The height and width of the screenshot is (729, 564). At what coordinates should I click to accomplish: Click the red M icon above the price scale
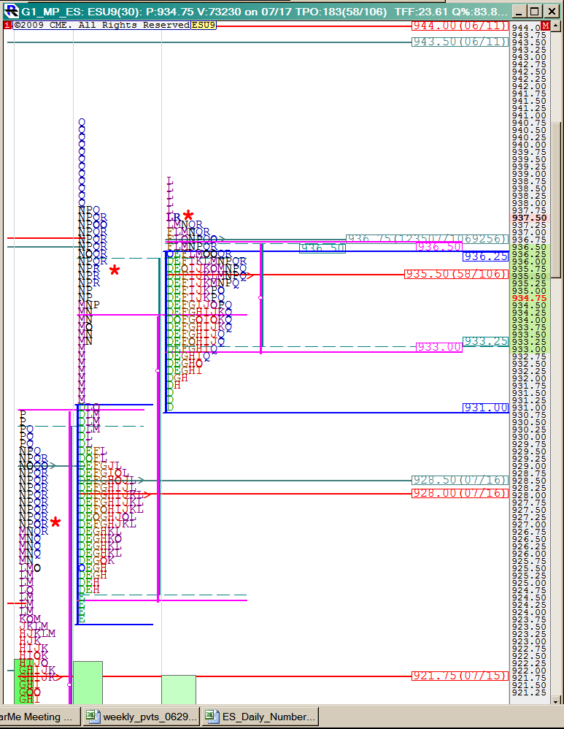545,26
